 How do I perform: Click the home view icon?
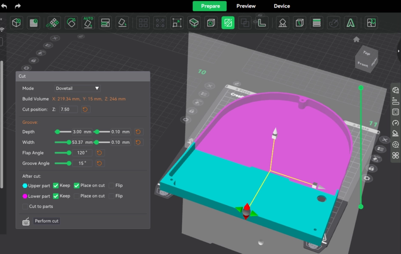coord(356,39)
